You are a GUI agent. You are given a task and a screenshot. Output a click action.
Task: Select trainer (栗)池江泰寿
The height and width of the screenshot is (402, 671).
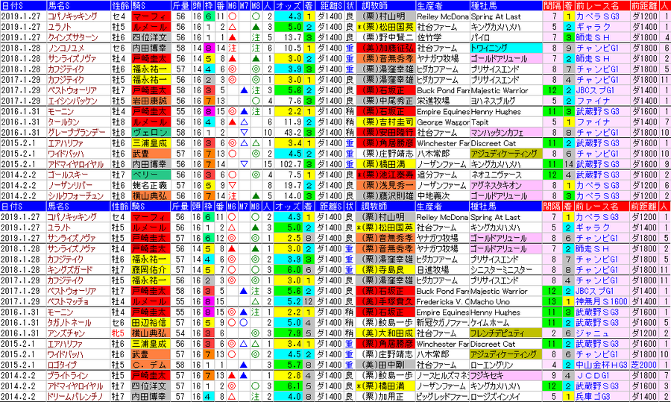pos(386,175)
